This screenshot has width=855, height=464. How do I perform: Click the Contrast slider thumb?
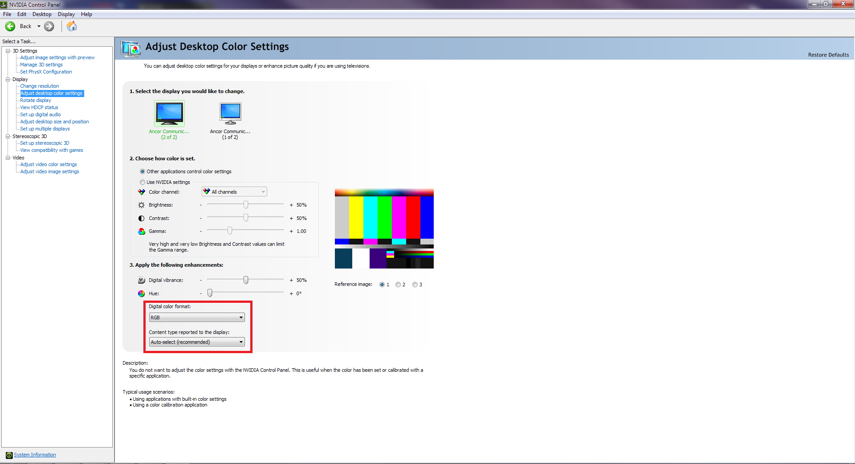246,218
